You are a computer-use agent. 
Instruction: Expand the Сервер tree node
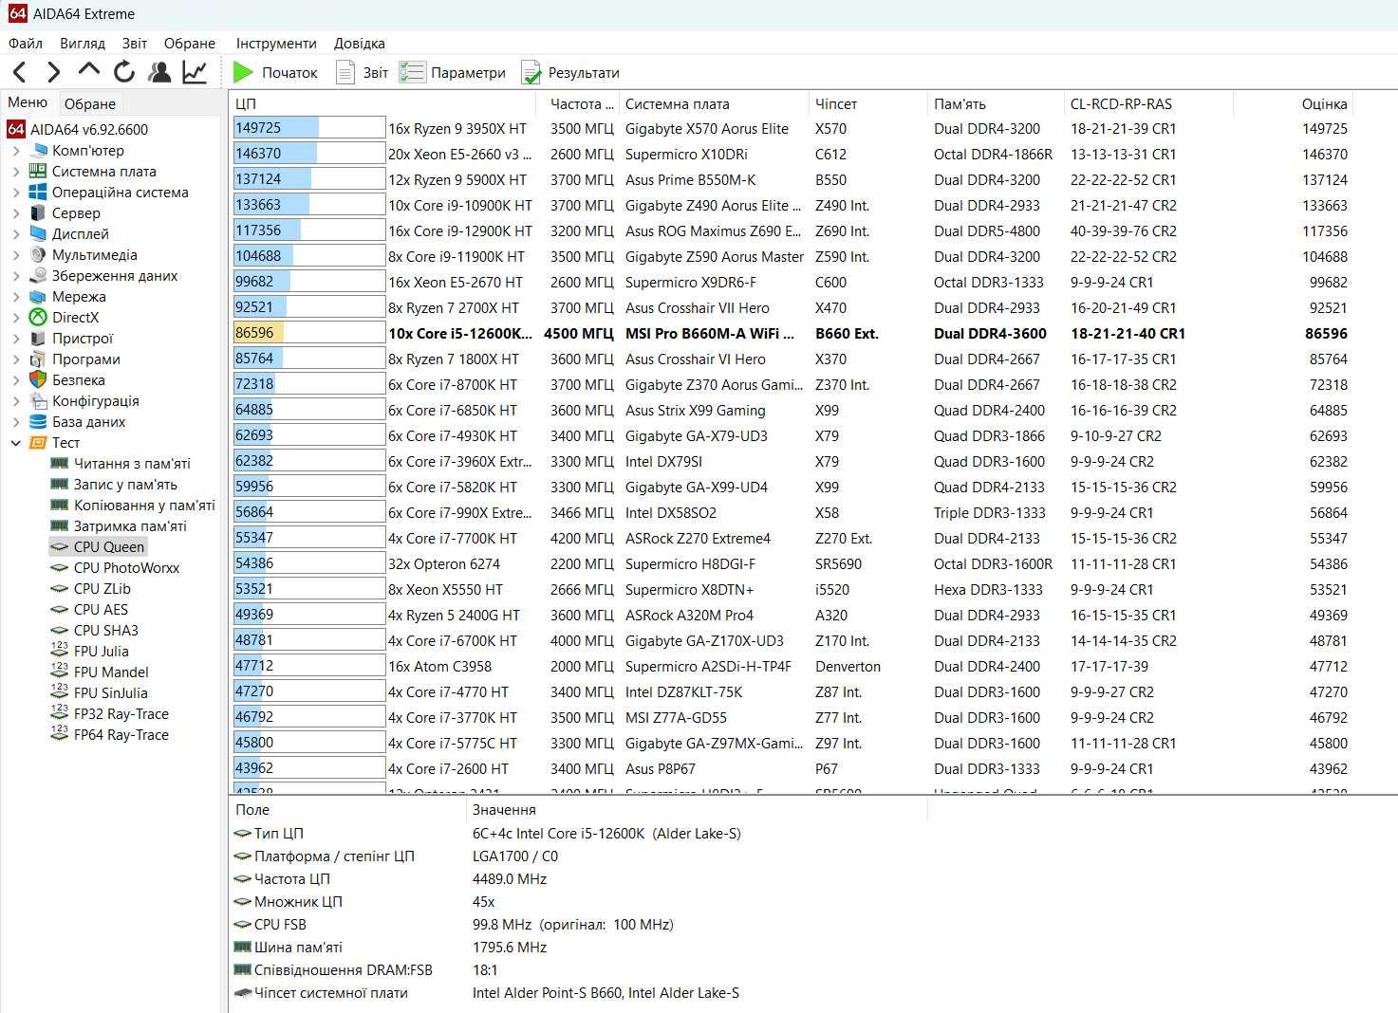16,213
